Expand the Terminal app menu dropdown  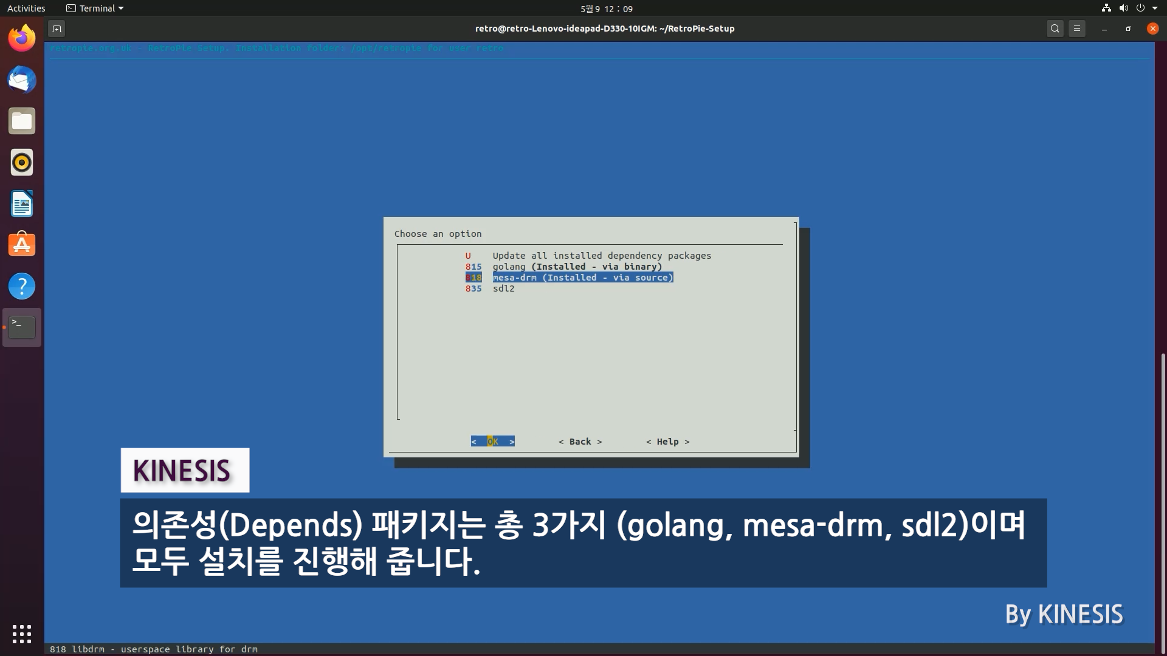(x=95, y=9)
